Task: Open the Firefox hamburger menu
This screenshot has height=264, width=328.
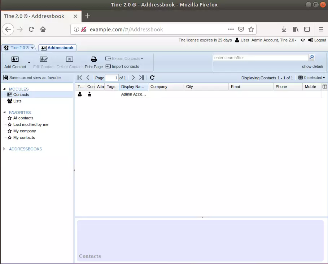Action: 321,29
